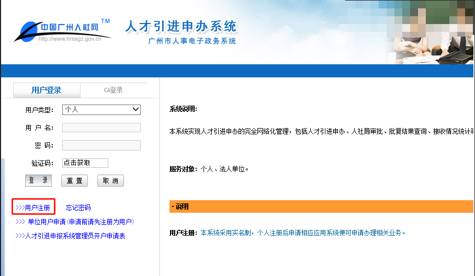Click the 系统说明 heading

(183, 109)
